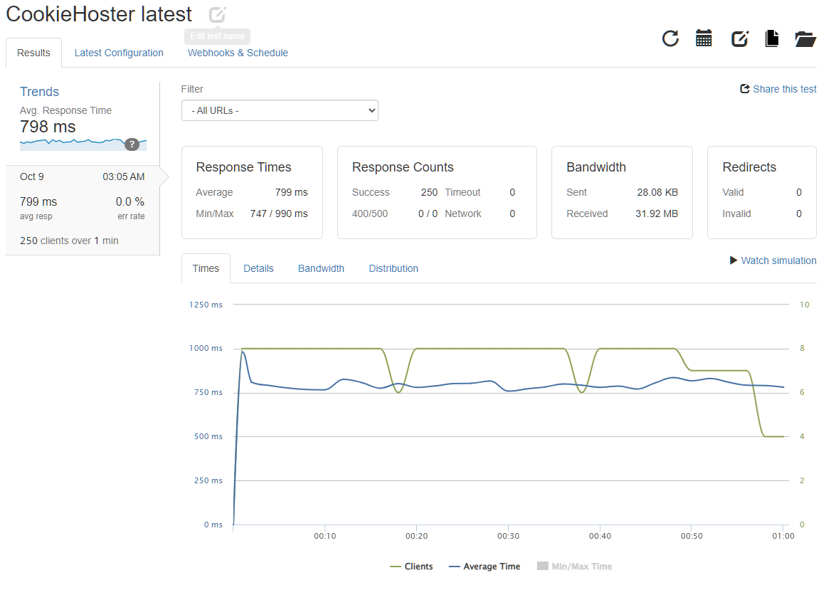Open the folder icon in toolbar

point(805,38)
